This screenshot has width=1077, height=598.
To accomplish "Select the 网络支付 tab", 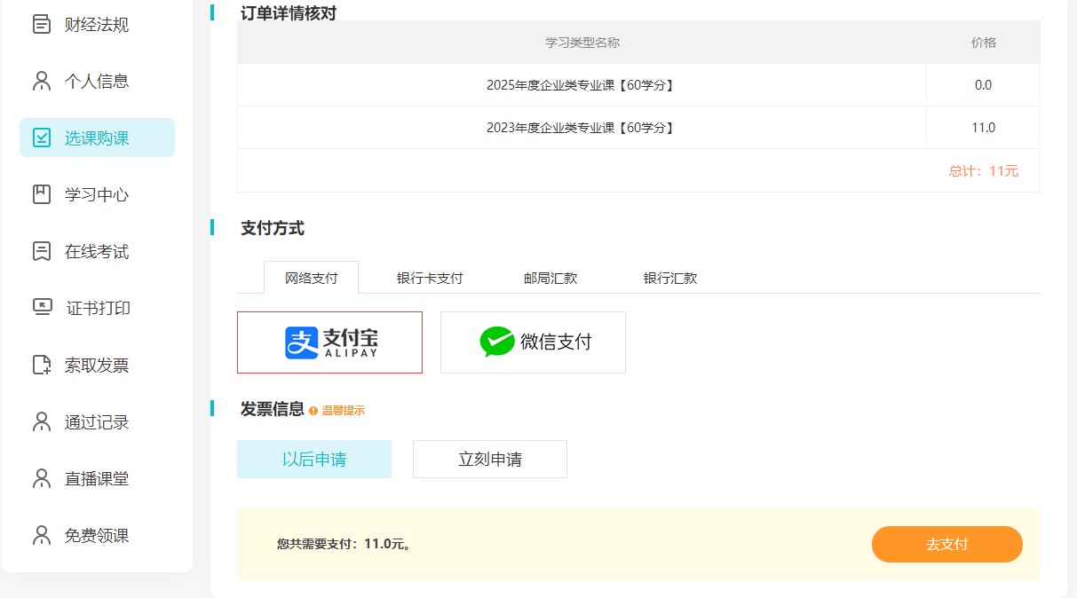I will pyautogui.click(x=312, y=278).
